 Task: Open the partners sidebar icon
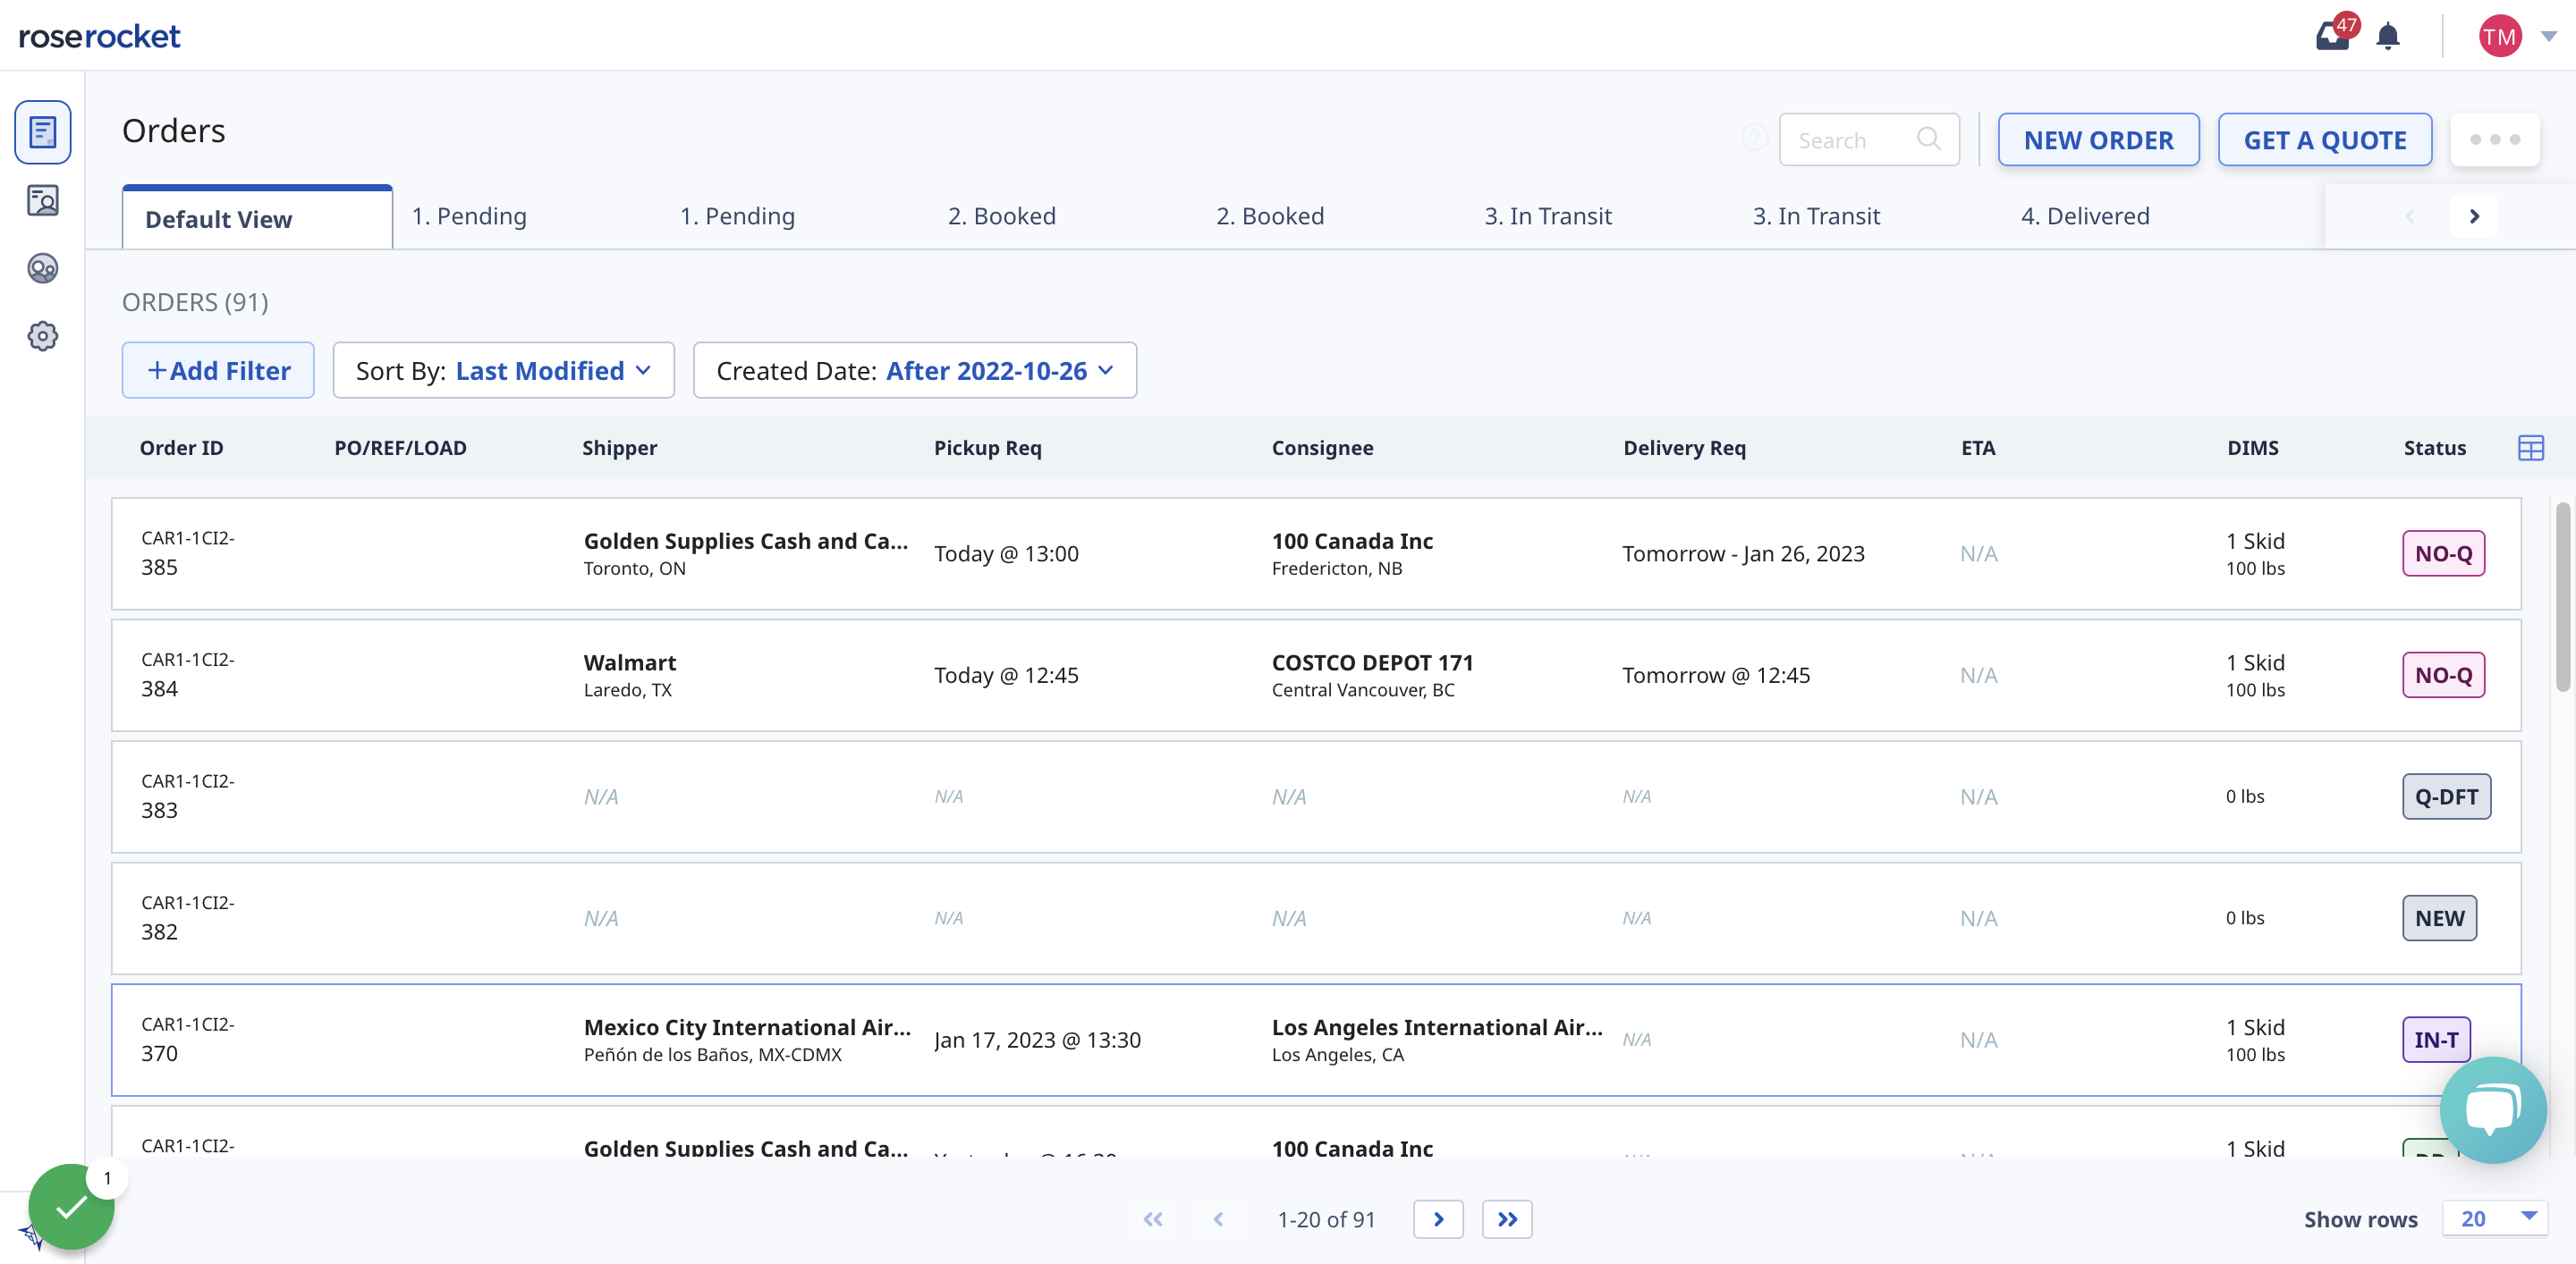[42, 269]
